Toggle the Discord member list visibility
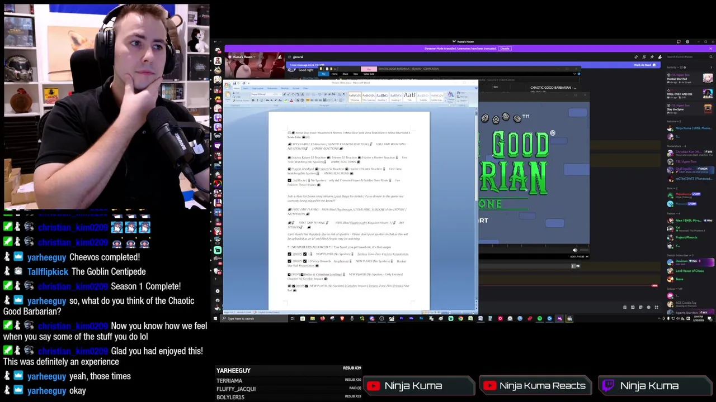 pyautogui.click(x=660, y=57)
